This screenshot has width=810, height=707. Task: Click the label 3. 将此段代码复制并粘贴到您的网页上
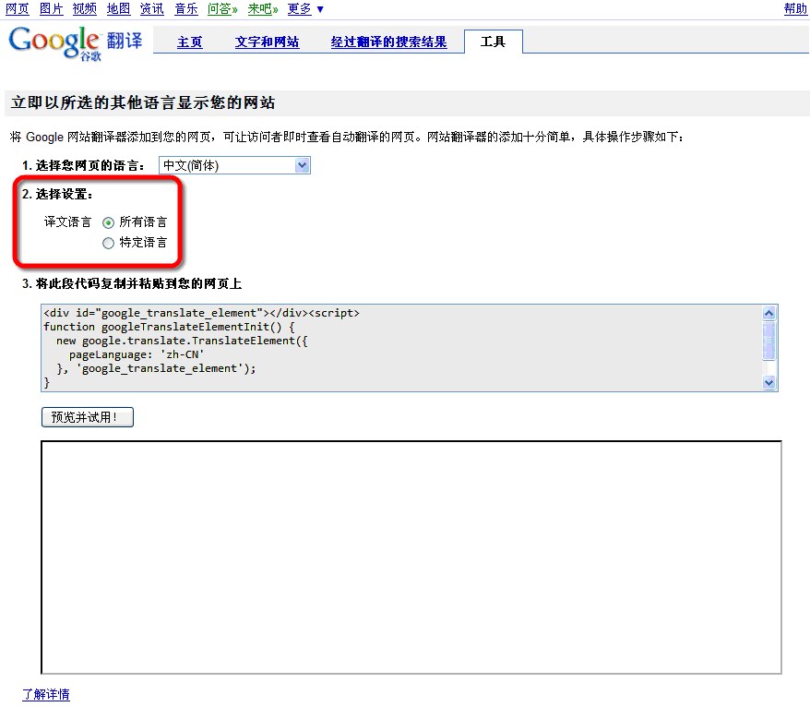pos(132,283)
